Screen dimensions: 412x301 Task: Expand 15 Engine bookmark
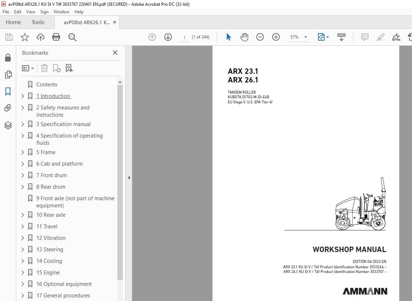click(23, 273)
